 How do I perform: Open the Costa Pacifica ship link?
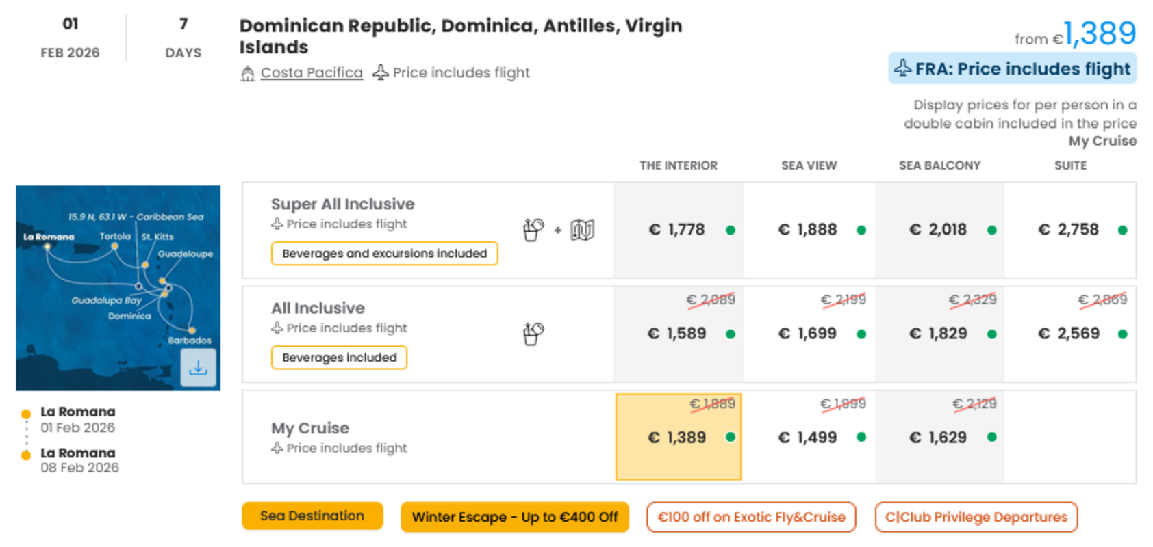(x=312, y=72)
